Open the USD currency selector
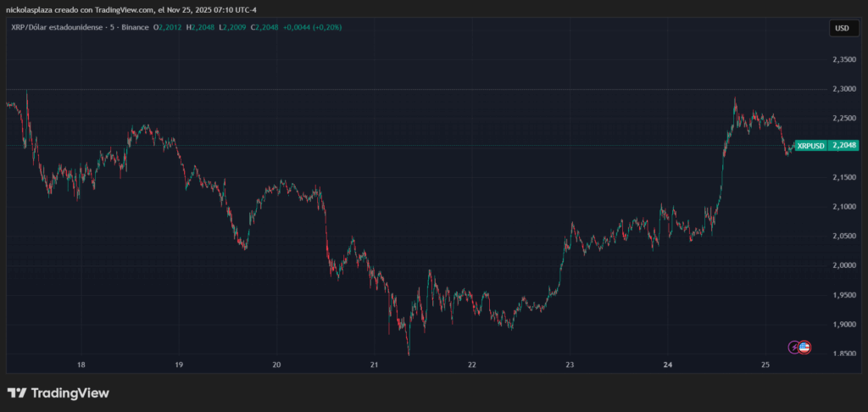This screenshot has width=868, height=412. coord(842,28)
